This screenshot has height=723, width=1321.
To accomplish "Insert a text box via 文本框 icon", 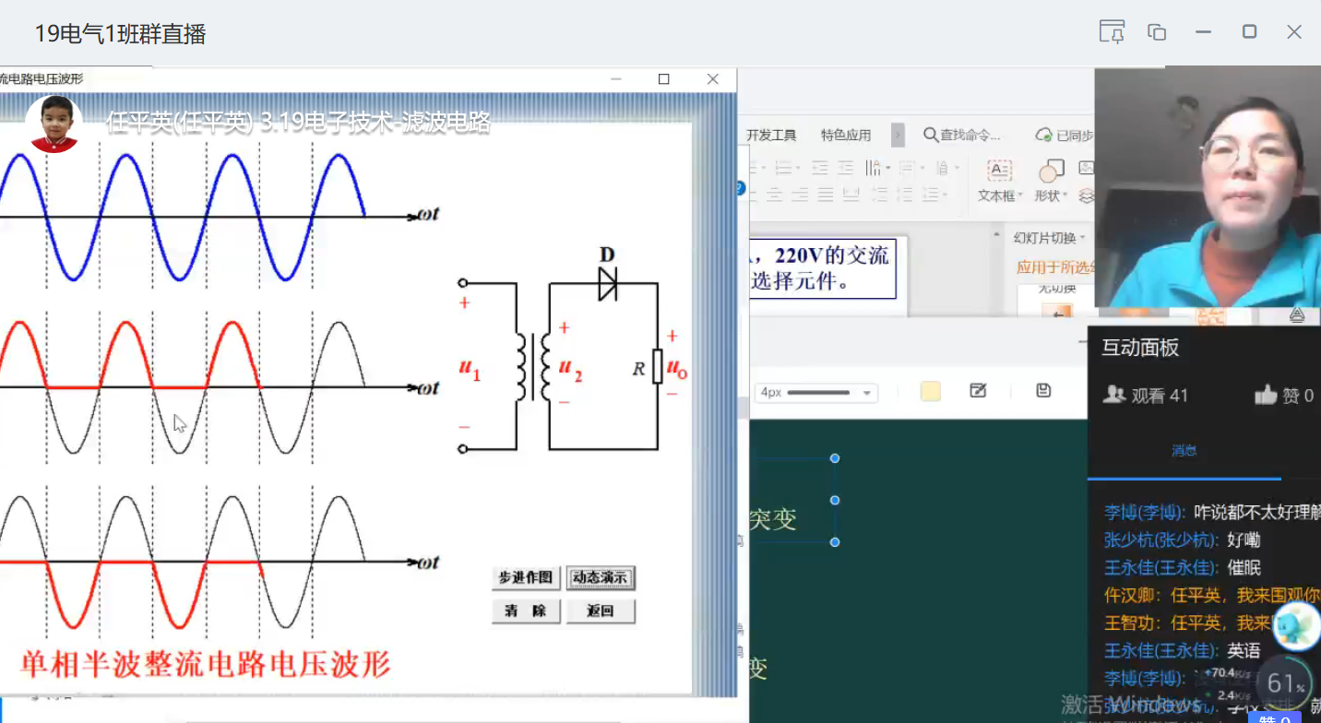I will click(999, 172).
